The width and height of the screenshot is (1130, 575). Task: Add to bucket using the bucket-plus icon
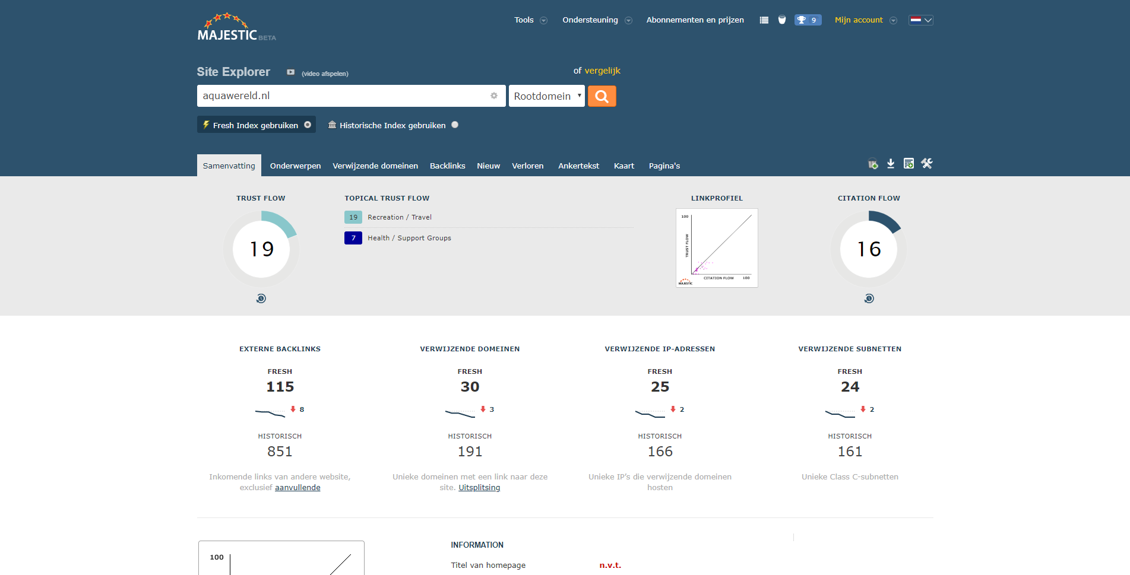[x=873, y=164]
